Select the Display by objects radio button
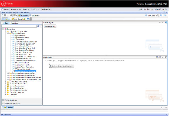The image size is (169, 116). [x=3, y=100]
